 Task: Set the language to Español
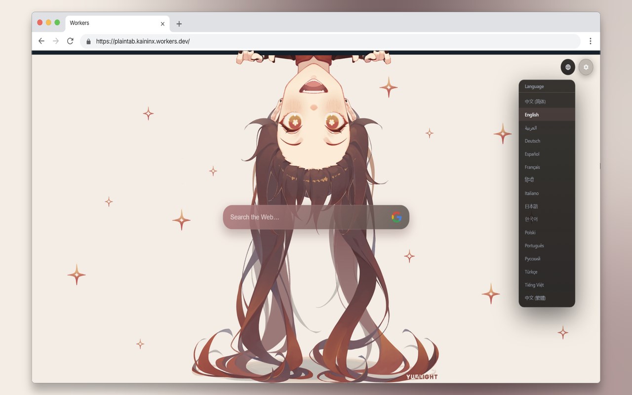[547, 154]
